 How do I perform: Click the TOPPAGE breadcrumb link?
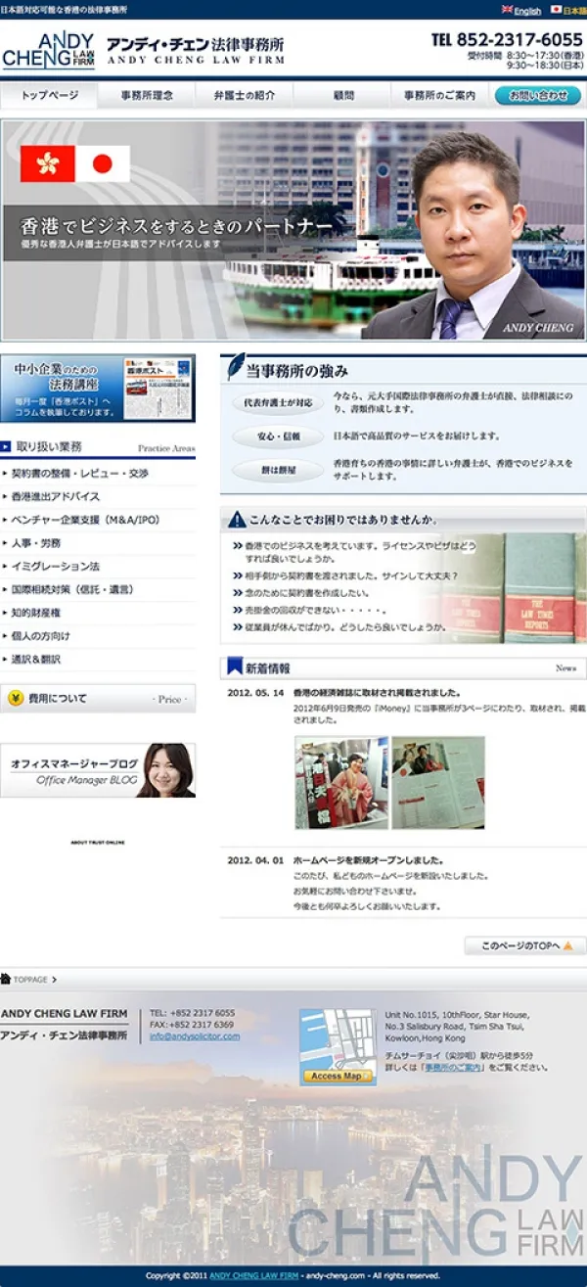click(30, 979)
